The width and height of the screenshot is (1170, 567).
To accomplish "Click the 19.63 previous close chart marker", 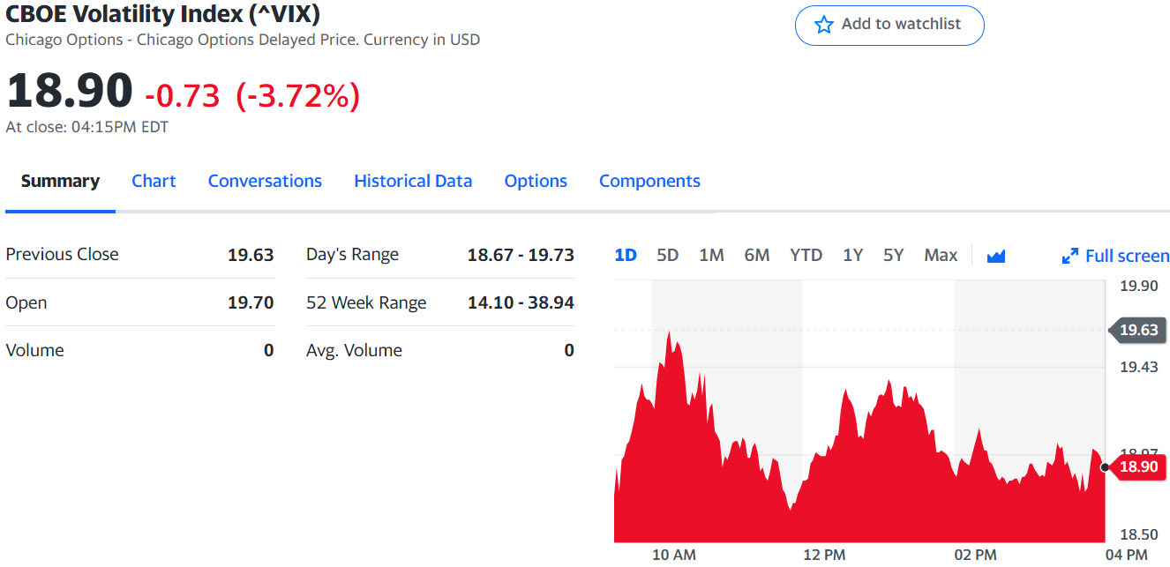I will 1136,330.
